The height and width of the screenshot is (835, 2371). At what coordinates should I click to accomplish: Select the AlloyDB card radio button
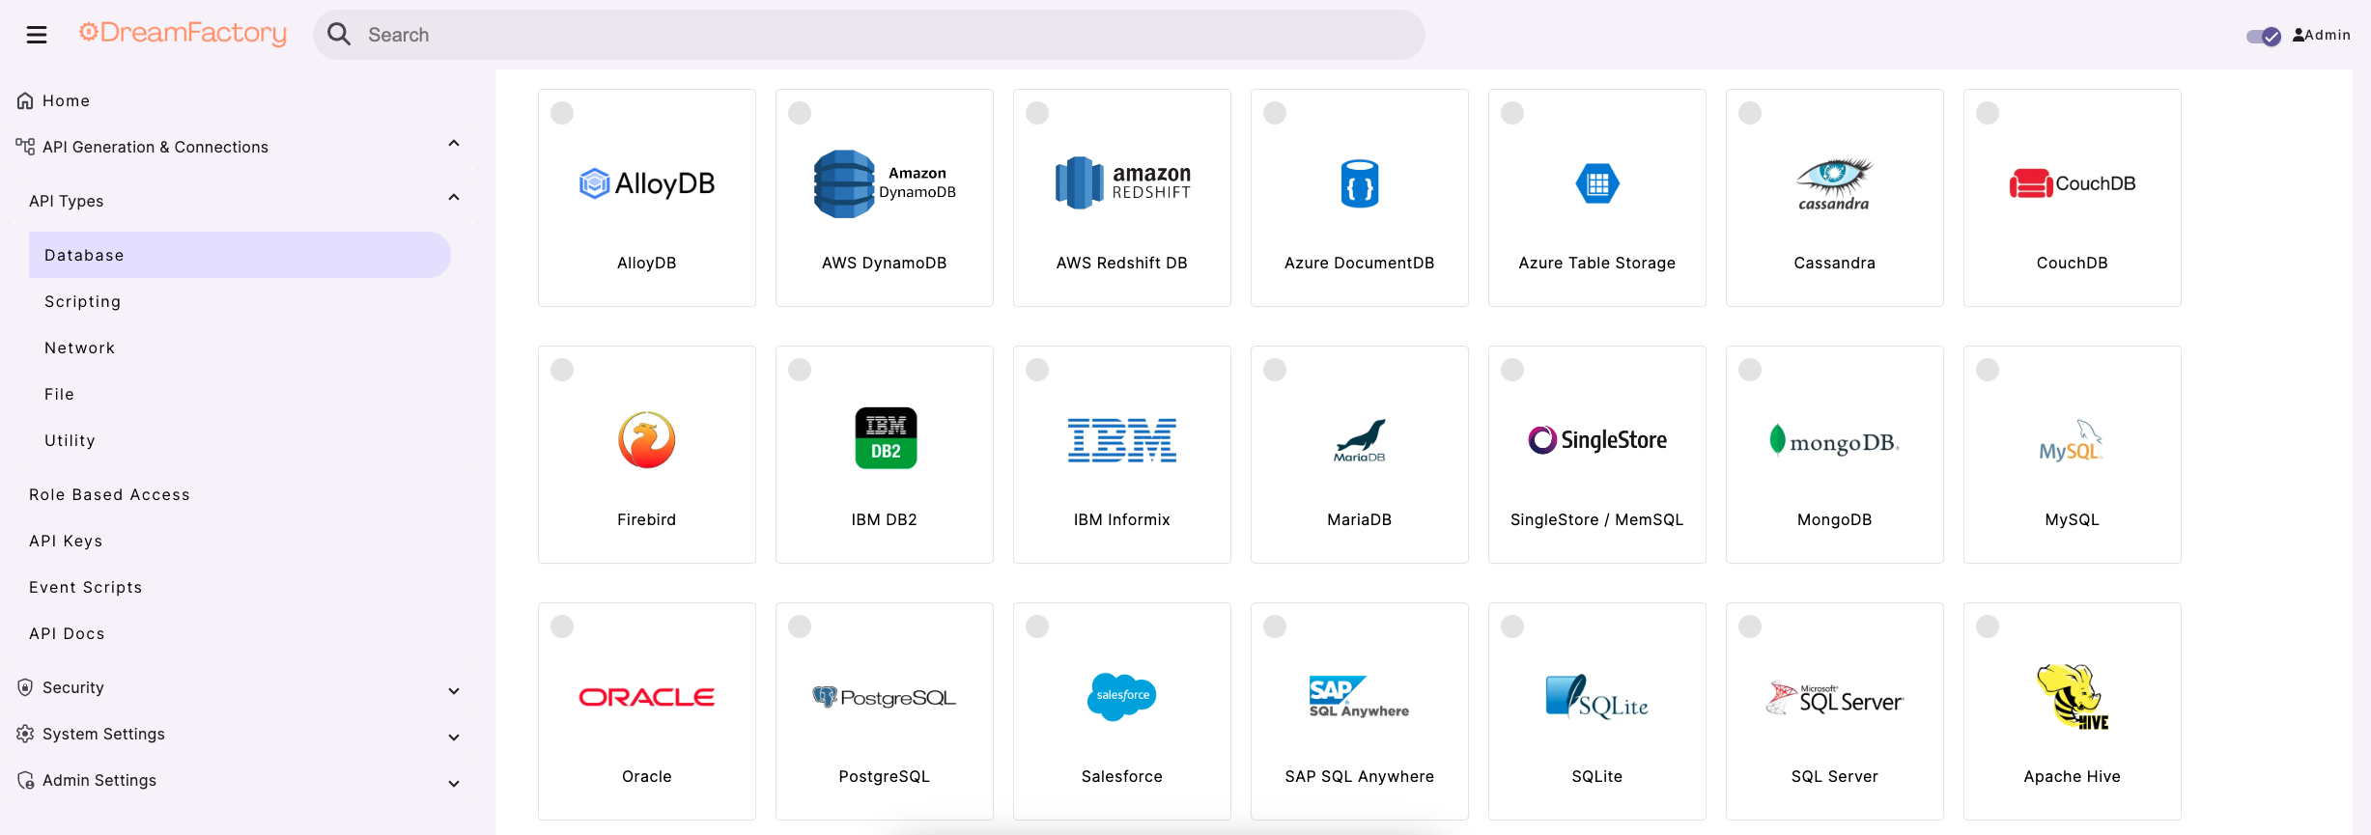[562, 113]
